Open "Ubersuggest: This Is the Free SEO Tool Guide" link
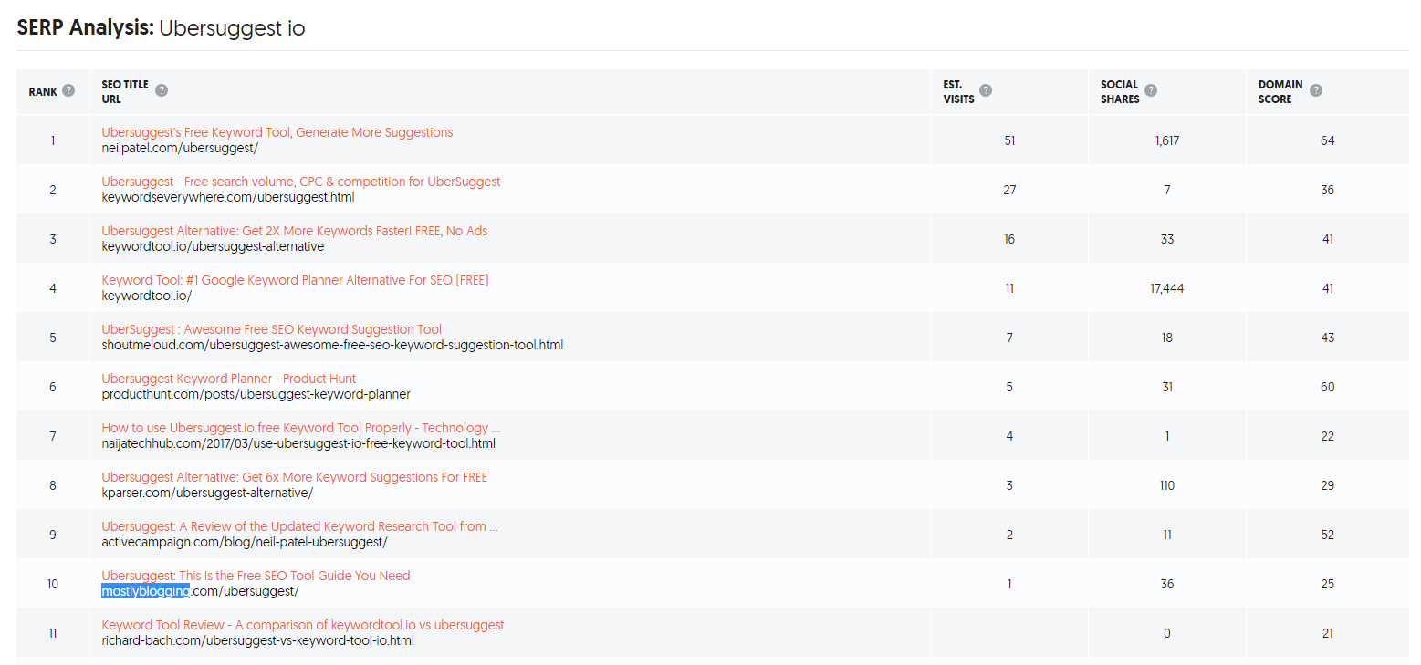Viewport: 1421px width, 665px height. pos(256,576)
